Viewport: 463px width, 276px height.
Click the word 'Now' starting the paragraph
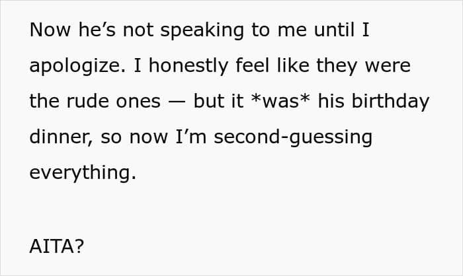50,30
